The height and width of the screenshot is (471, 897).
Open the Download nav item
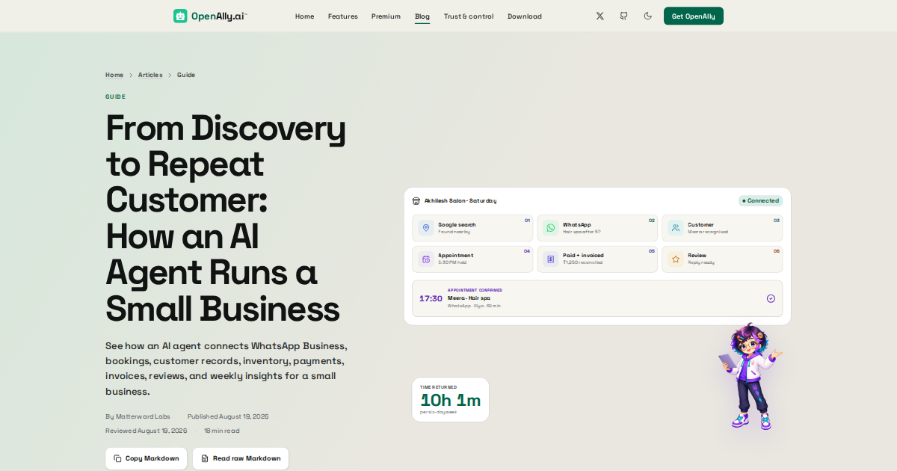(x=525, y=16)
